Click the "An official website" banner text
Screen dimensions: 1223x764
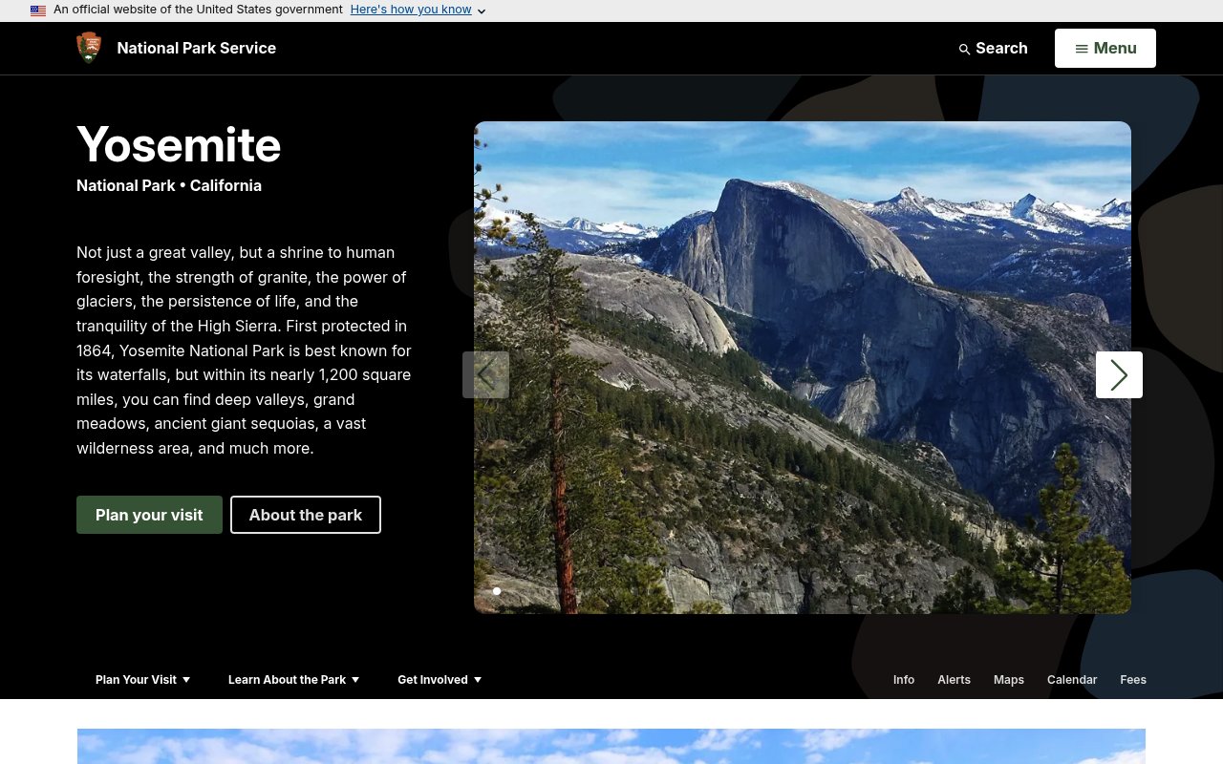click(198, 10)
